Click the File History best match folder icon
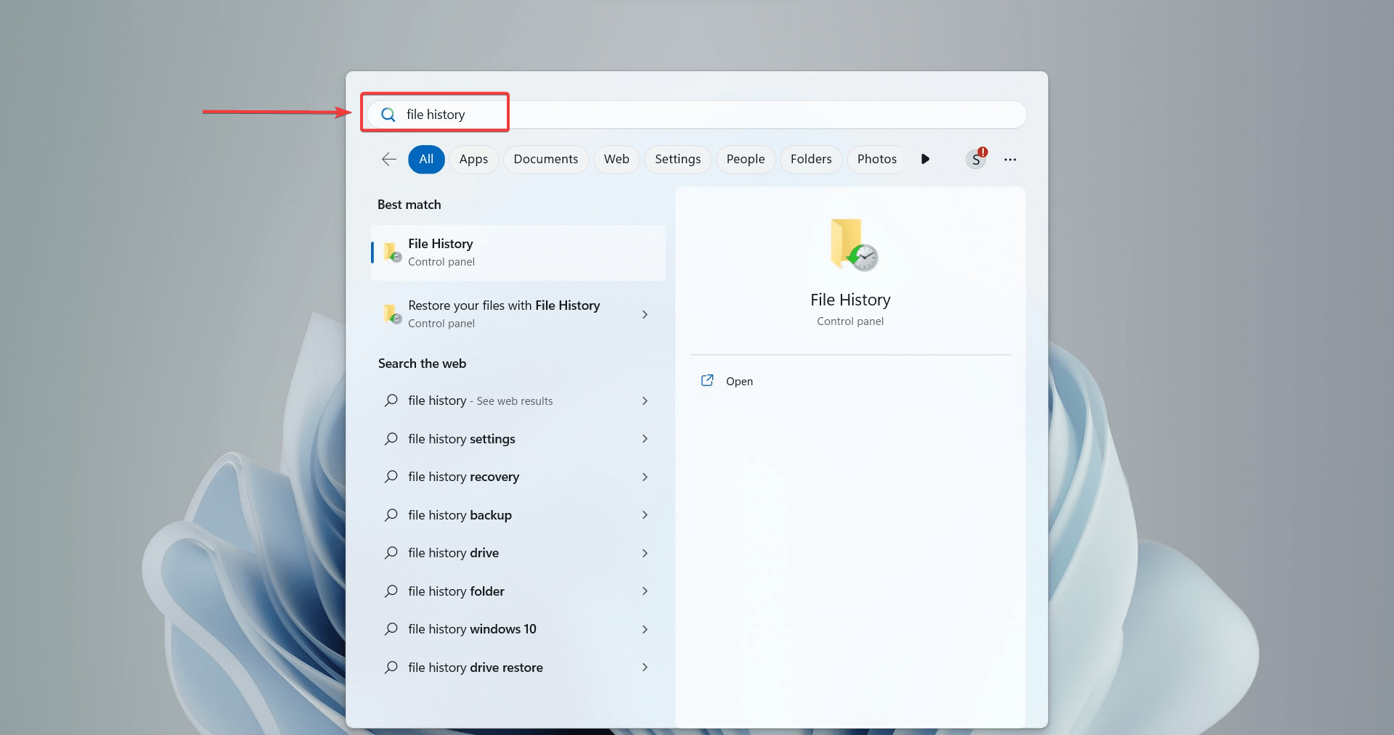The width and height of the screenshot is (1394, 735). click(392, 252)
